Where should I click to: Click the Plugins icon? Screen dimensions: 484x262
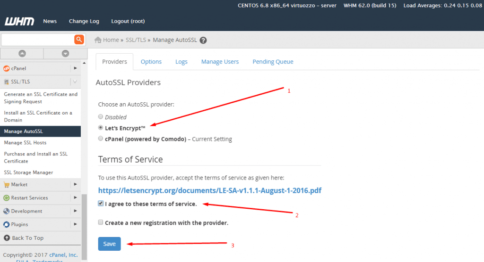7,225
